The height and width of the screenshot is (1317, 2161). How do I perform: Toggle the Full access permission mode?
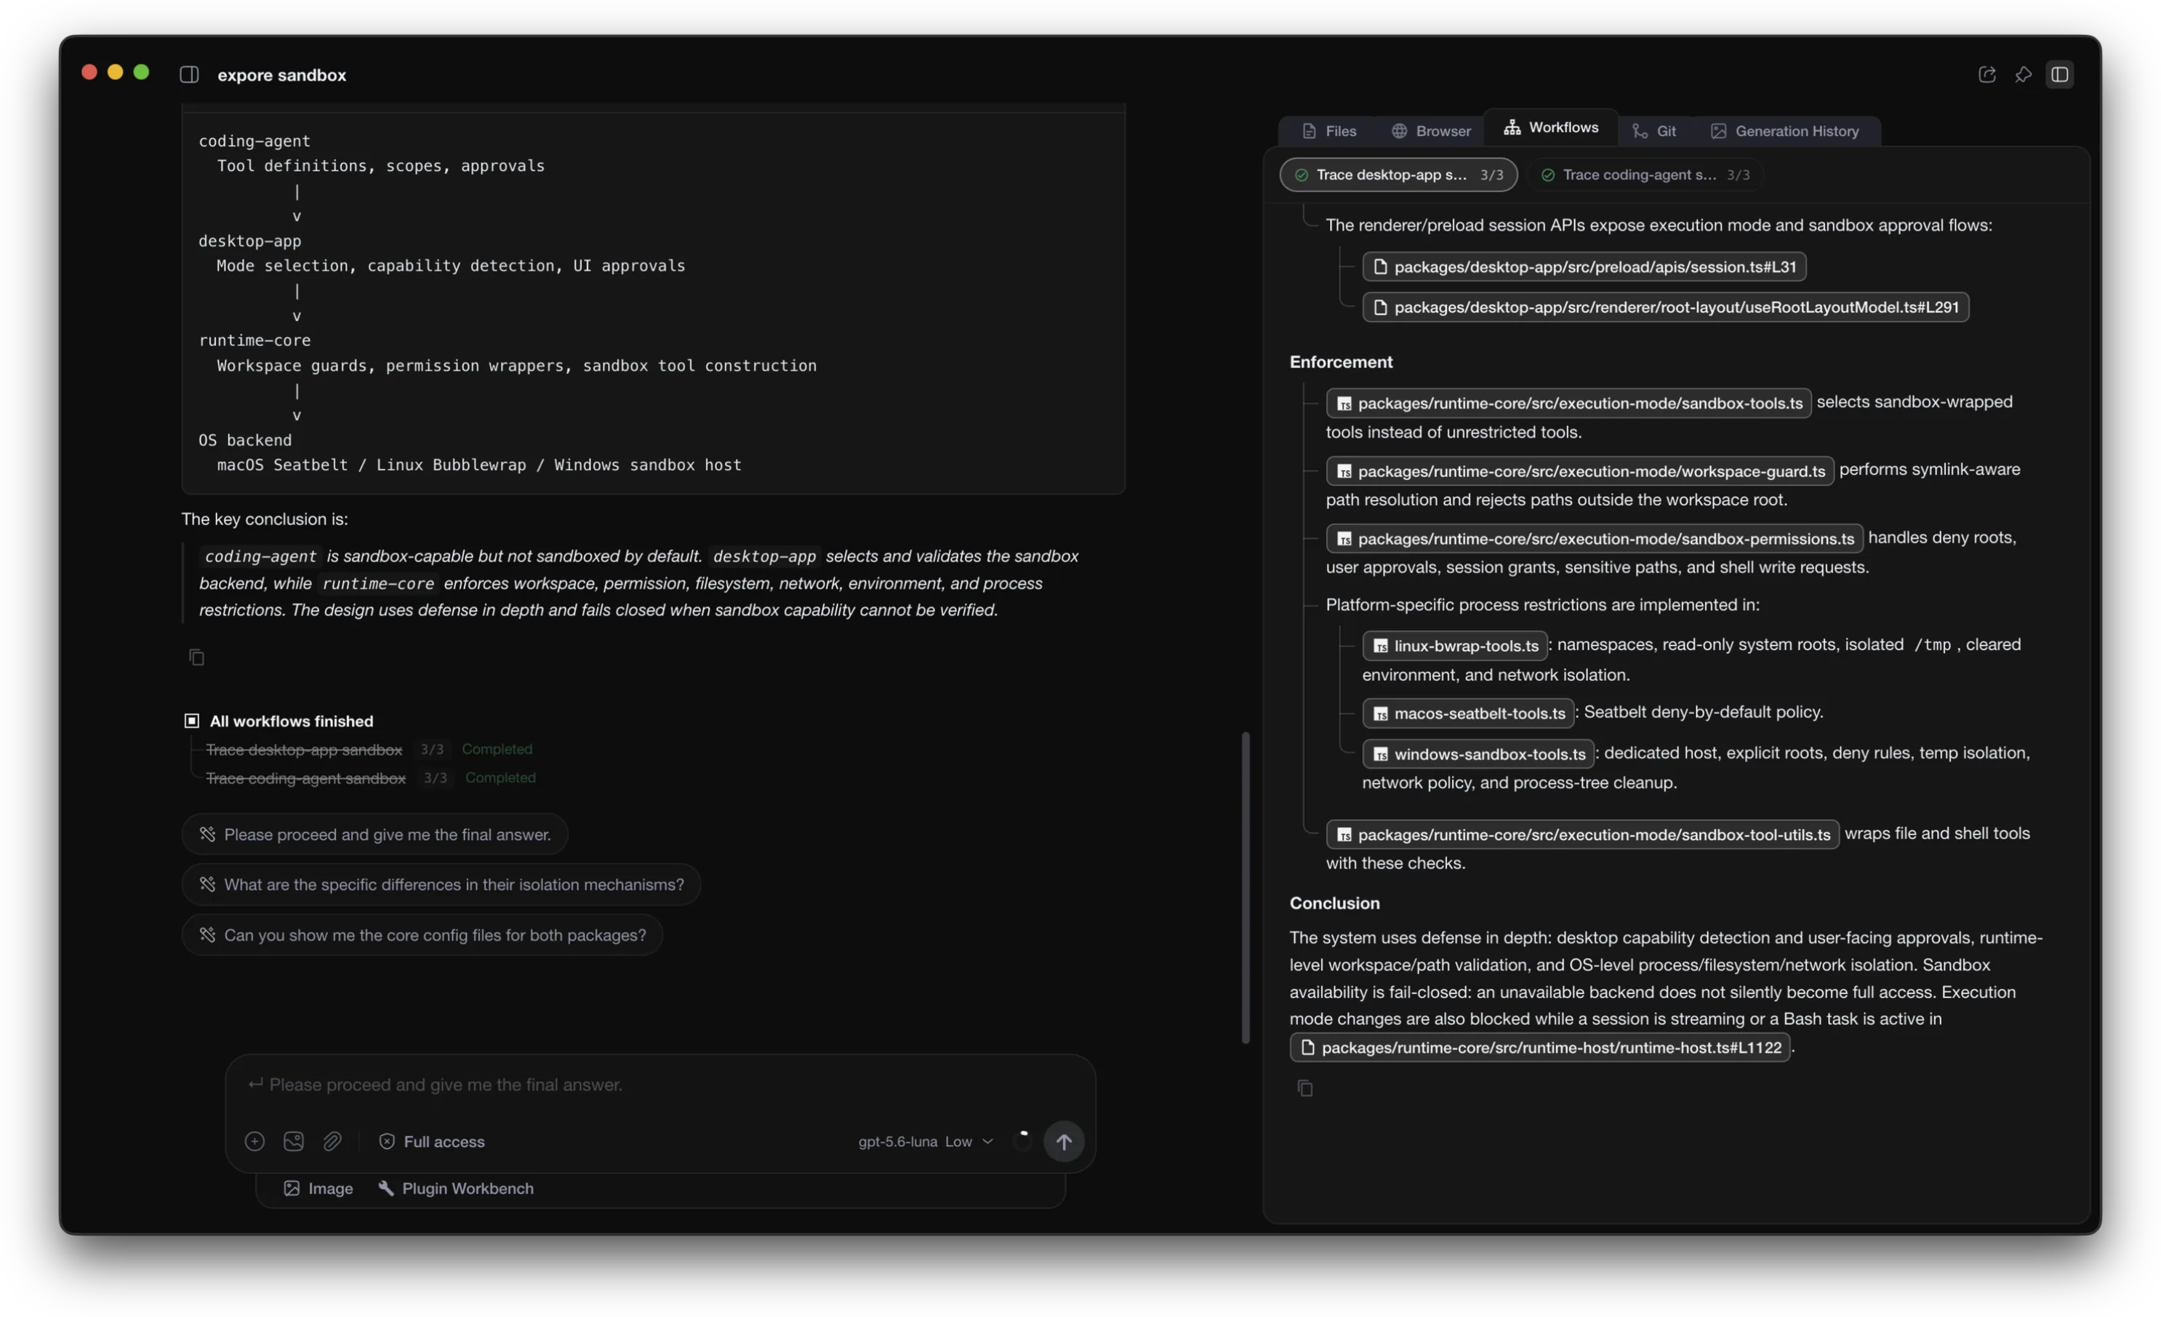(431, 1140)
